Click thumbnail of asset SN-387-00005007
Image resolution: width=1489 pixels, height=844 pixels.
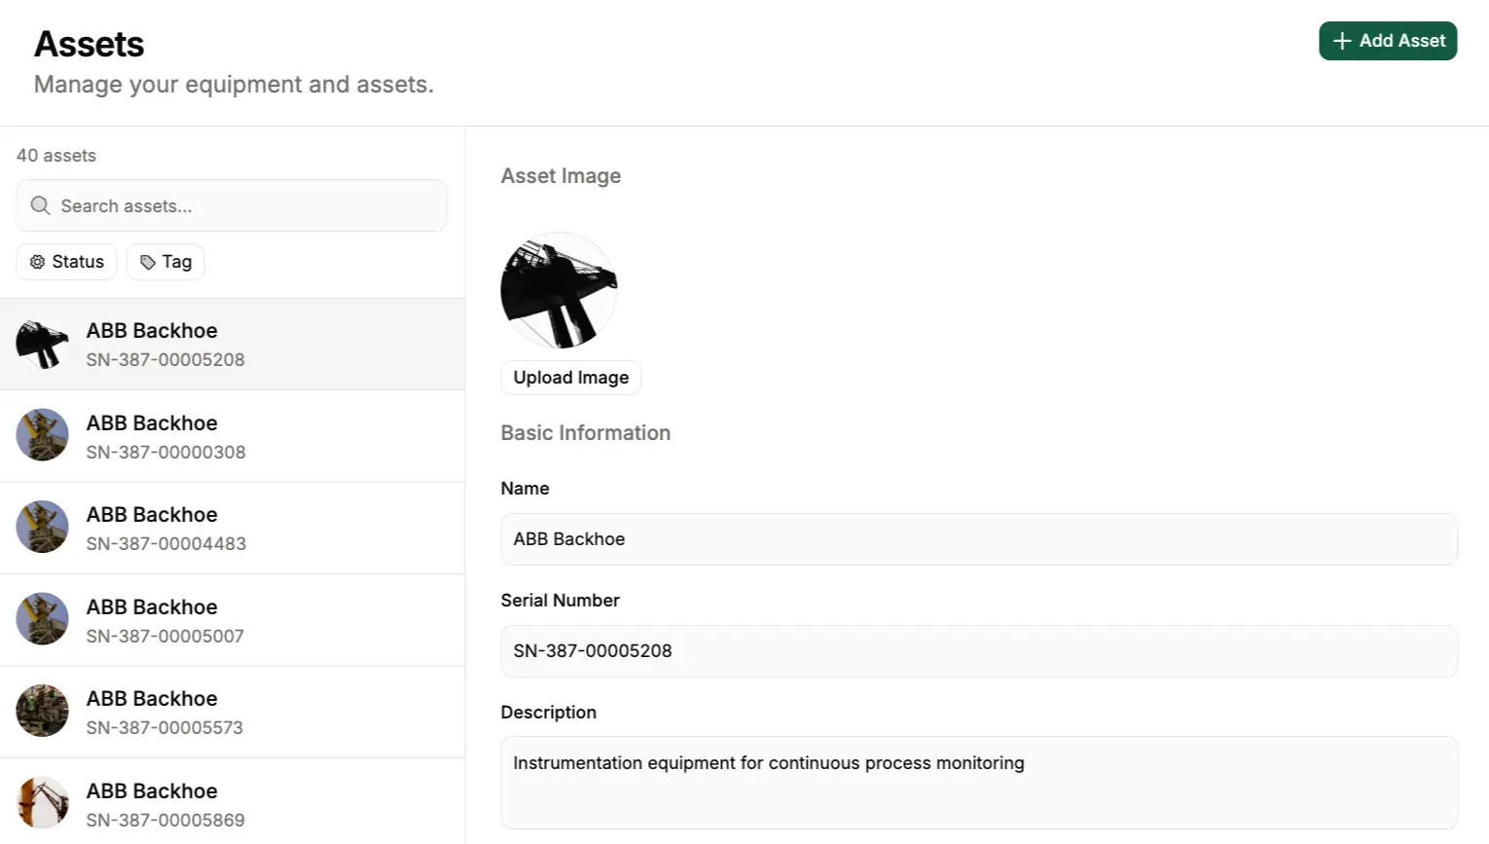click(x=43, y=619)
